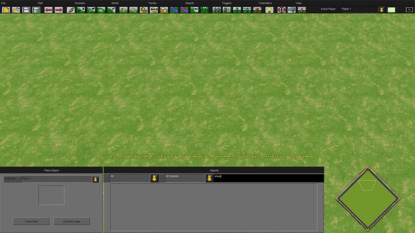The width and height of the screenshot is (415, 233).
Task: Undo with the red left arrow
Action: pyautogui.click(x=49, y=10)
